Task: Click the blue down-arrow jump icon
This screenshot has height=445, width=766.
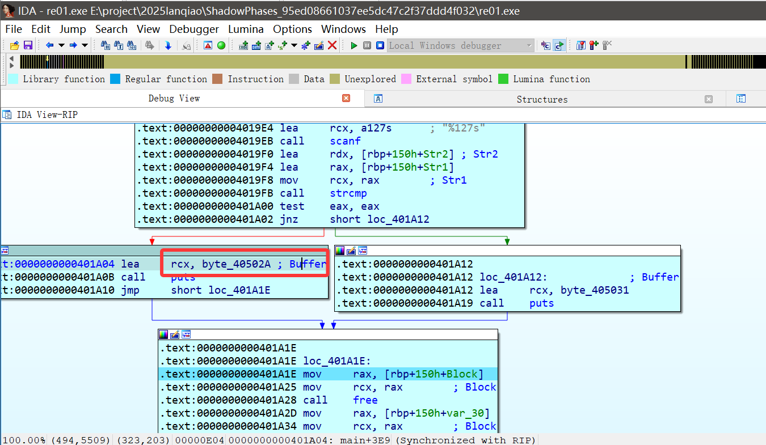Action: coord(168,45)
